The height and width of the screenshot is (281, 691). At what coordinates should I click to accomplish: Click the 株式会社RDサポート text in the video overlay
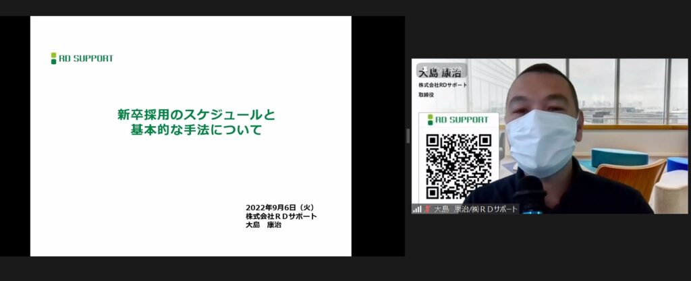(x=443, y=86)
